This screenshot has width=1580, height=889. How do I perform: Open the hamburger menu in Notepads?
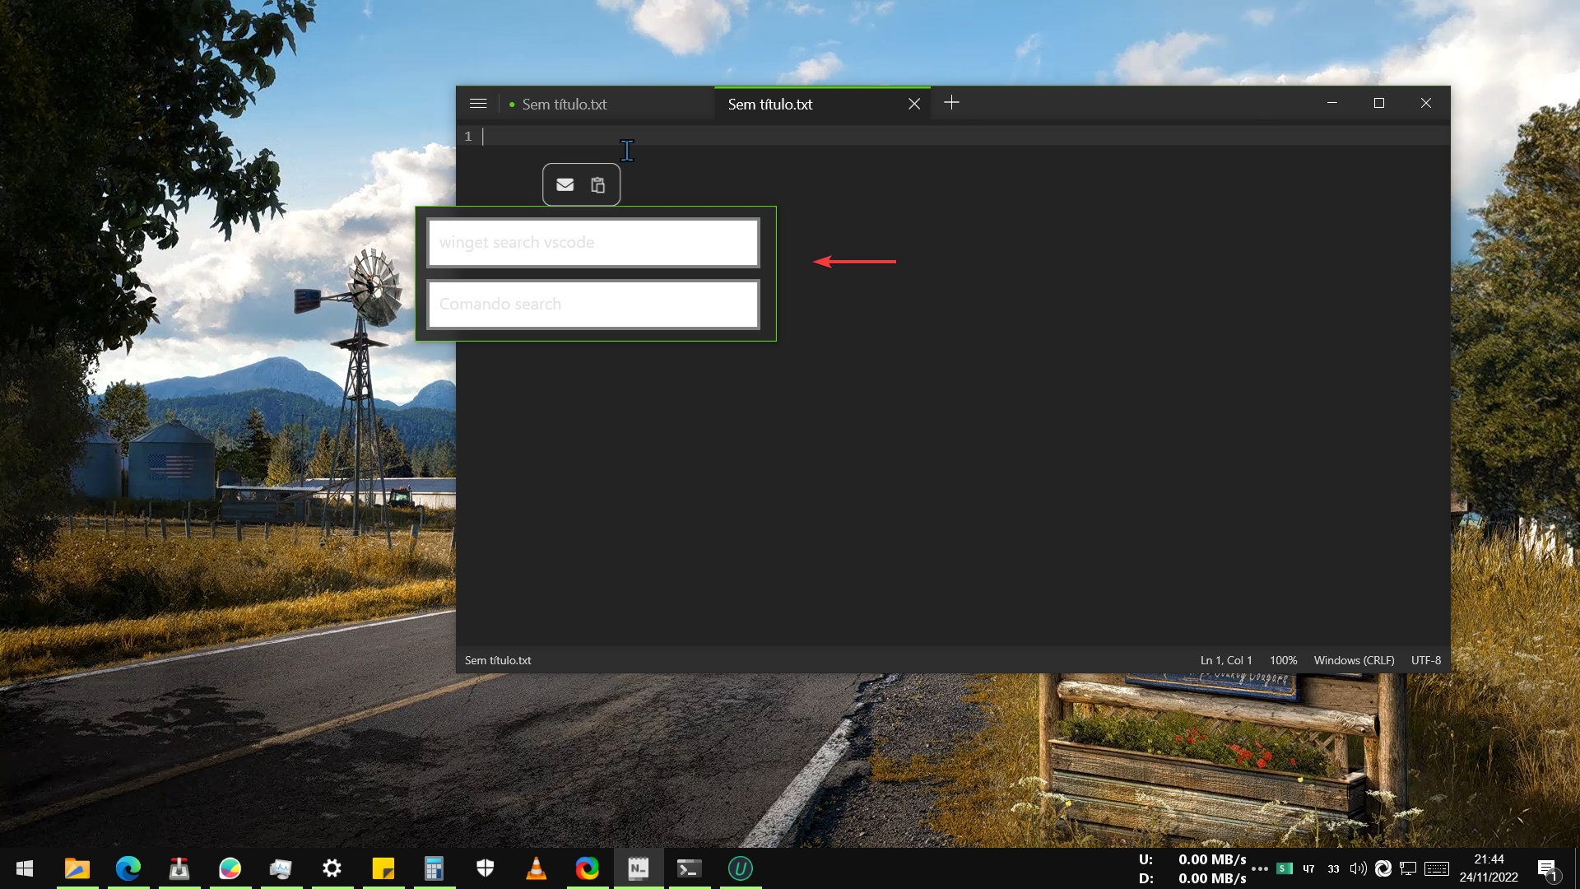[x=478, y=104]
